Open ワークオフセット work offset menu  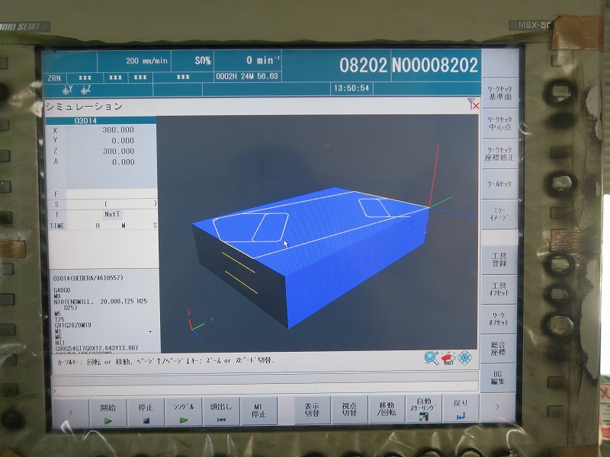coord(499,318)
